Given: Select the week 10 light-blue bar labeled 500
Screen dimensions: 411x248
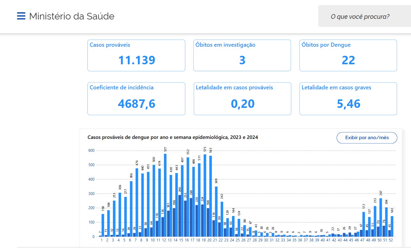Looking at the screenshot, I should point(154,201).
